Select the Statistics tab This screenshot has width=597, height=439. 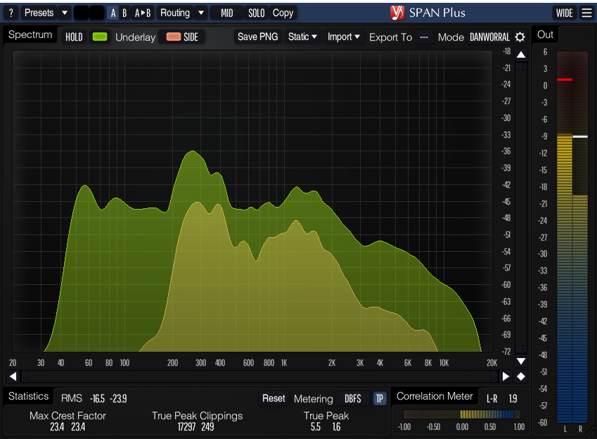pos(29,397)
